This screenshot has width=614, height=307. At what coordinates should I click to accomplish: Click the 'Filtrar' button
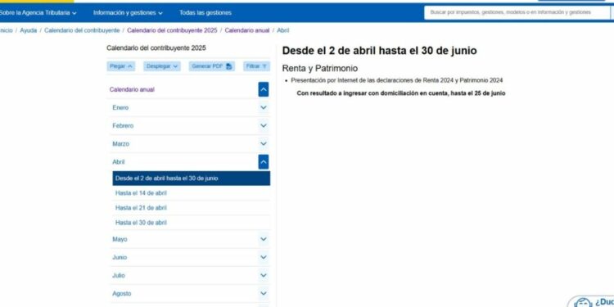pyautogui.click(x=256, y=66)
